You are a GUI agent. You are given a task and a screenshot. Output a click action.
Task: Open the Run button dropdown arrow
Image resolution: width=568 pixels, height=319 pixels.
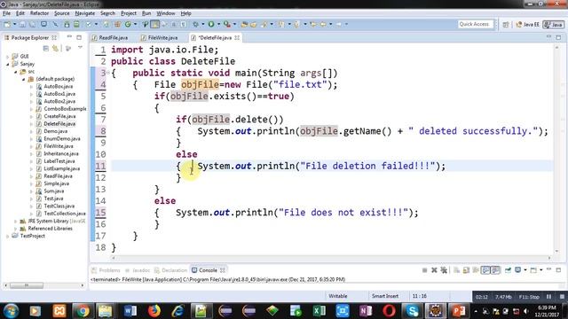click(218, 24)
